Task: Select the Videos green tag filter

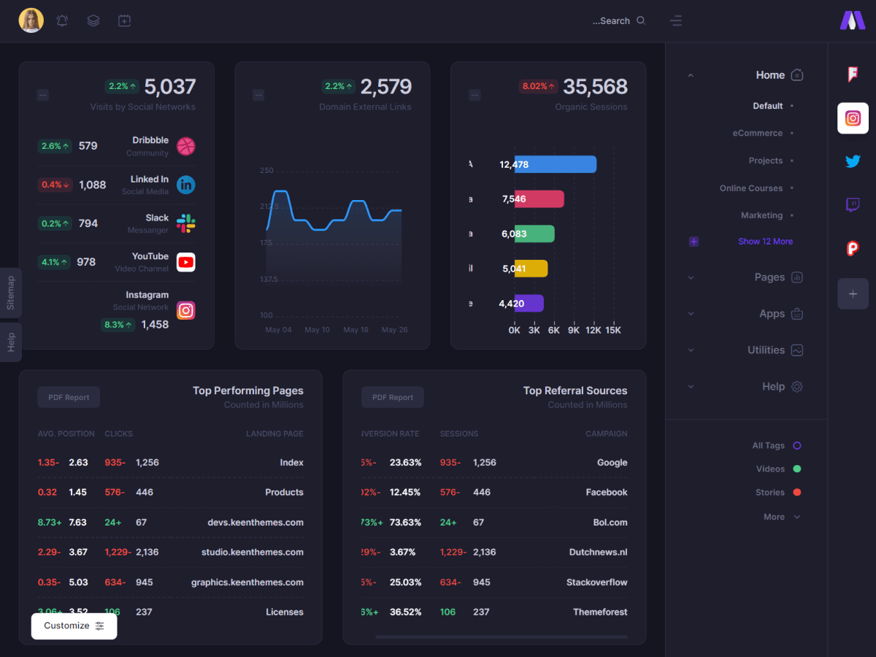Action: click(x=796, y=469)
